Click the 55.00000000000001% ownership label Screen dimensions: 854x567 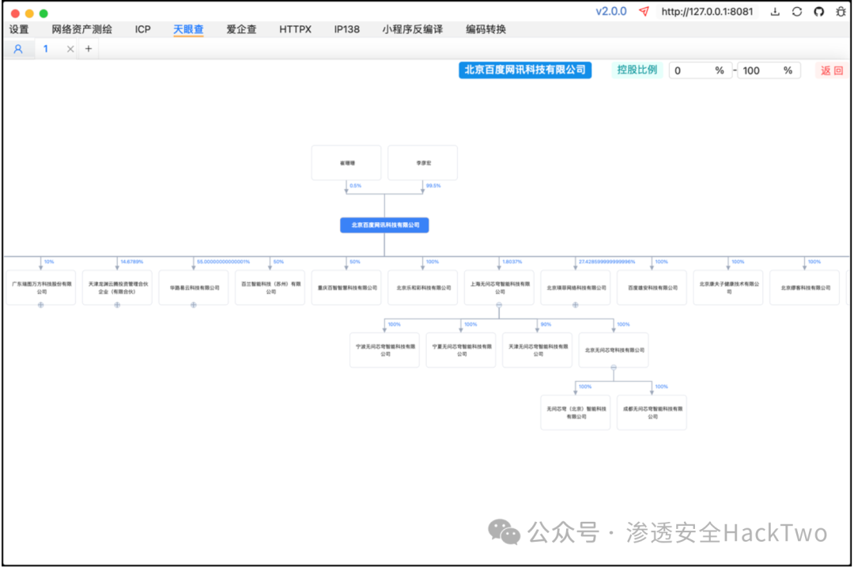click(223, 262)
